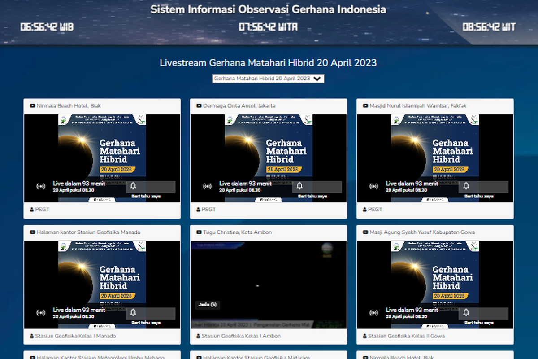538x359 pixels.
Task: Click bell icon on Stasiun Geofisika Manado stream
Action: 133,312
